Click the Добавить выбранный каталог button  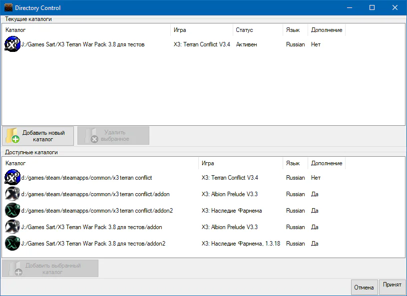pyautogui.click(x=50, y=269)
